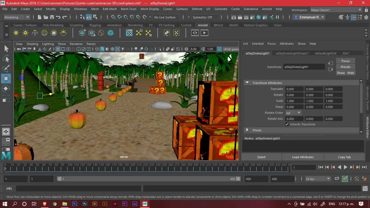Create an Arnold Mesh Light from shelf

coord(25,33)
